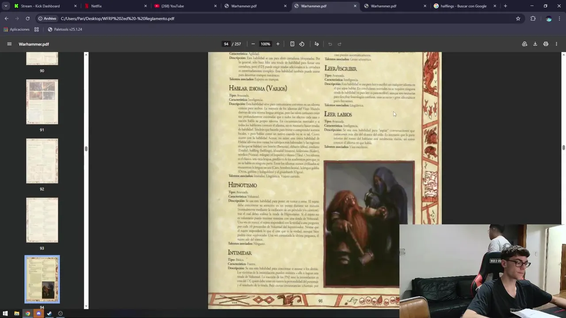The width and height of the screenshot is (566, 318).
Task: Open the PDF sidebar menu toggle
Action: 9,44
